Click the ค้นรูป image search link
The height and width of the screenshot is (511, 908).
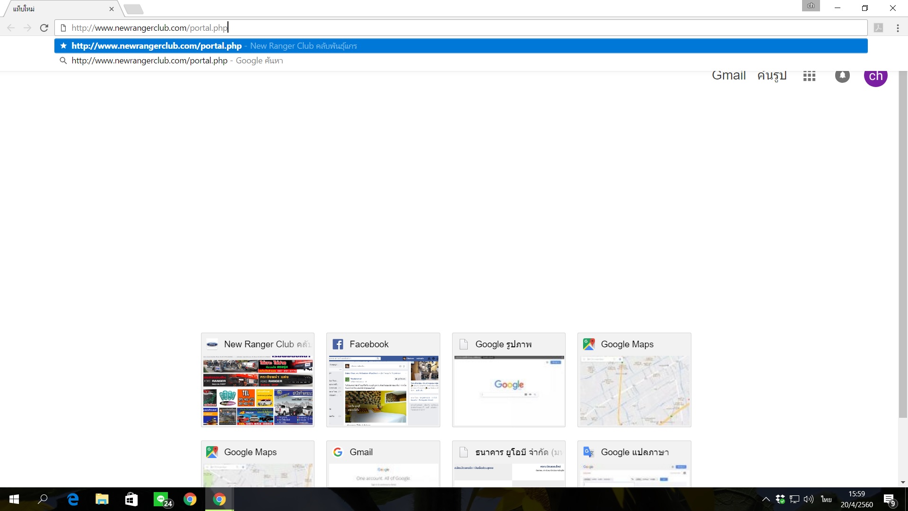(772, 76)
